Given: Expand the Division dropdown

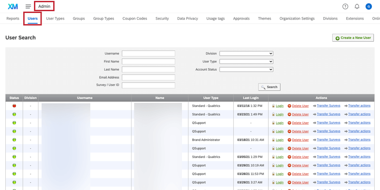Looking at the screenshot, I should point(246,54).
